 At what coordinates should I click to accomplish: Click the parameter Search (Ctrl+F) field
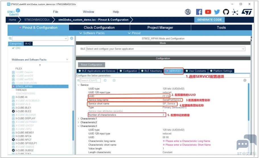coord(90,80)
